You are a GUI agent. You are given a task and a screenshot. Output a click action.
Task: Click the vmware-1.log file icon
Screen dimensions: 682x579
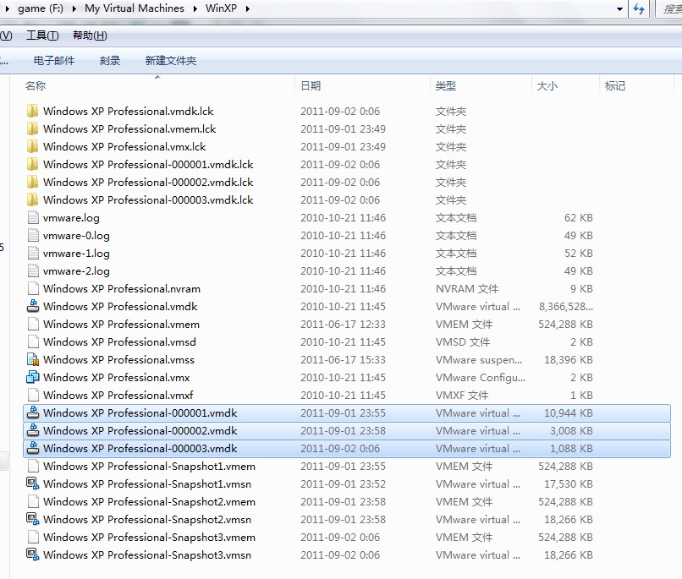tap(33, 254)
